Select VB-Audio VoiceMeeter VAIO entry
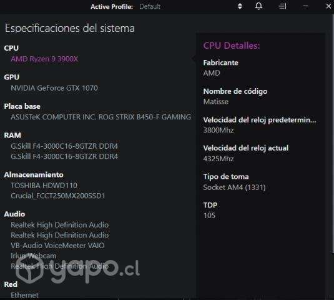The height and width of the screenshot is (300, 334). (x=57, y=246)
